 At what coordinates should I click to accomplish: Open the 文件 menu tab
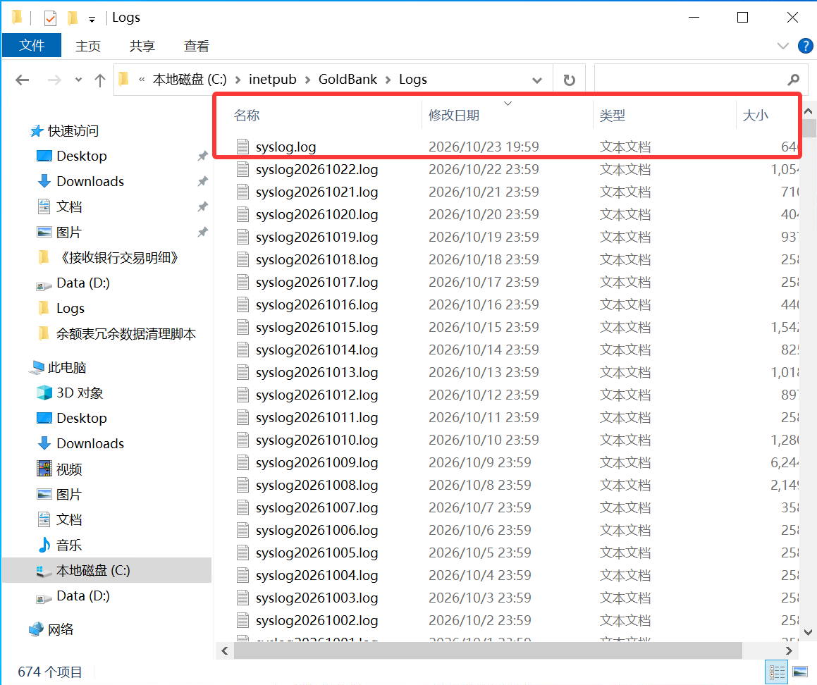[32, 46]
